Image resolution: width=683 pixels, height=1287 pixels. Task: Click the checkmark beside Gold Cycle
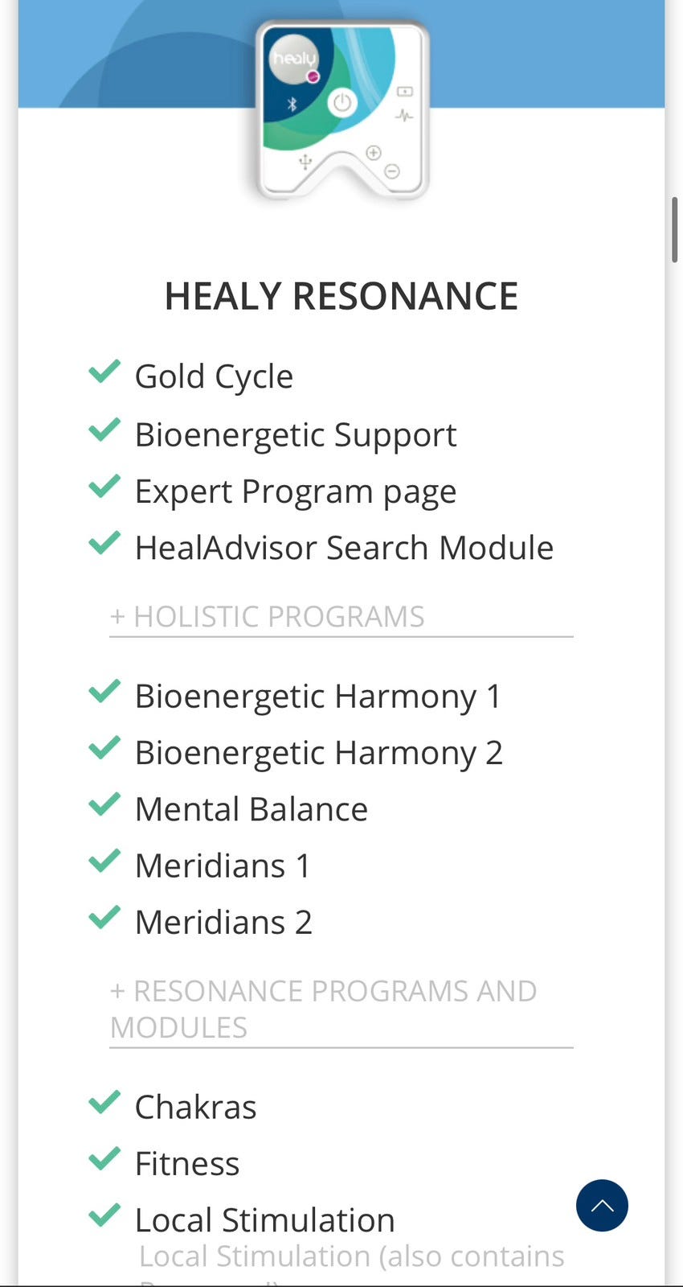click(x=104, y=372)
